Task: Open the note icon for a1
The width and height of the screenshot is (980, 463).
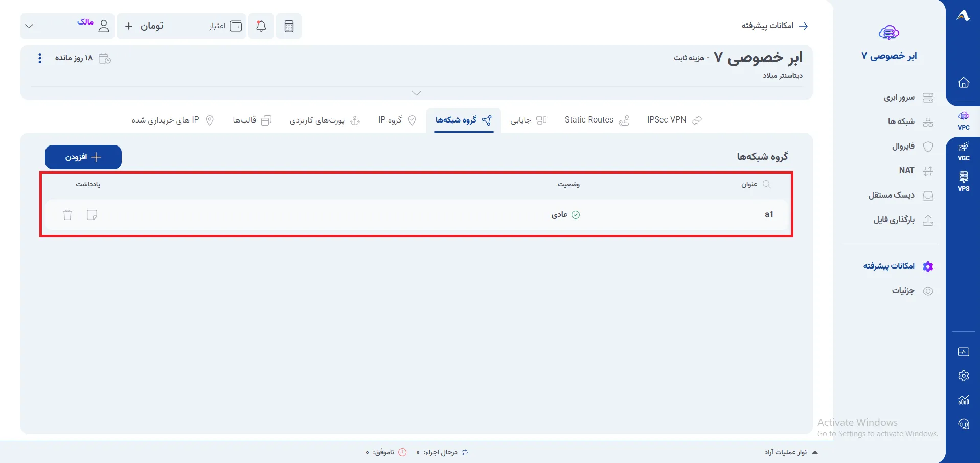Action: tap(92, 215)
